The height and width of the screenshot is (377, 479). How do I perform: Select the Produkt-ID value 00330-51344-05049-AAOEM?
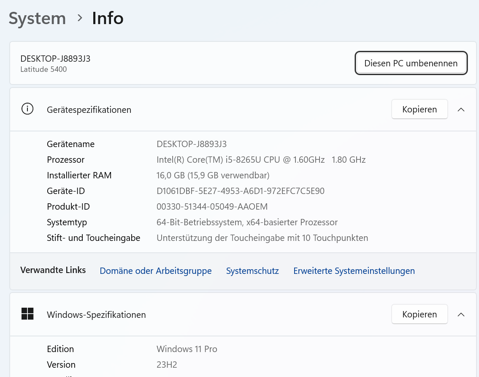(212, 207)
